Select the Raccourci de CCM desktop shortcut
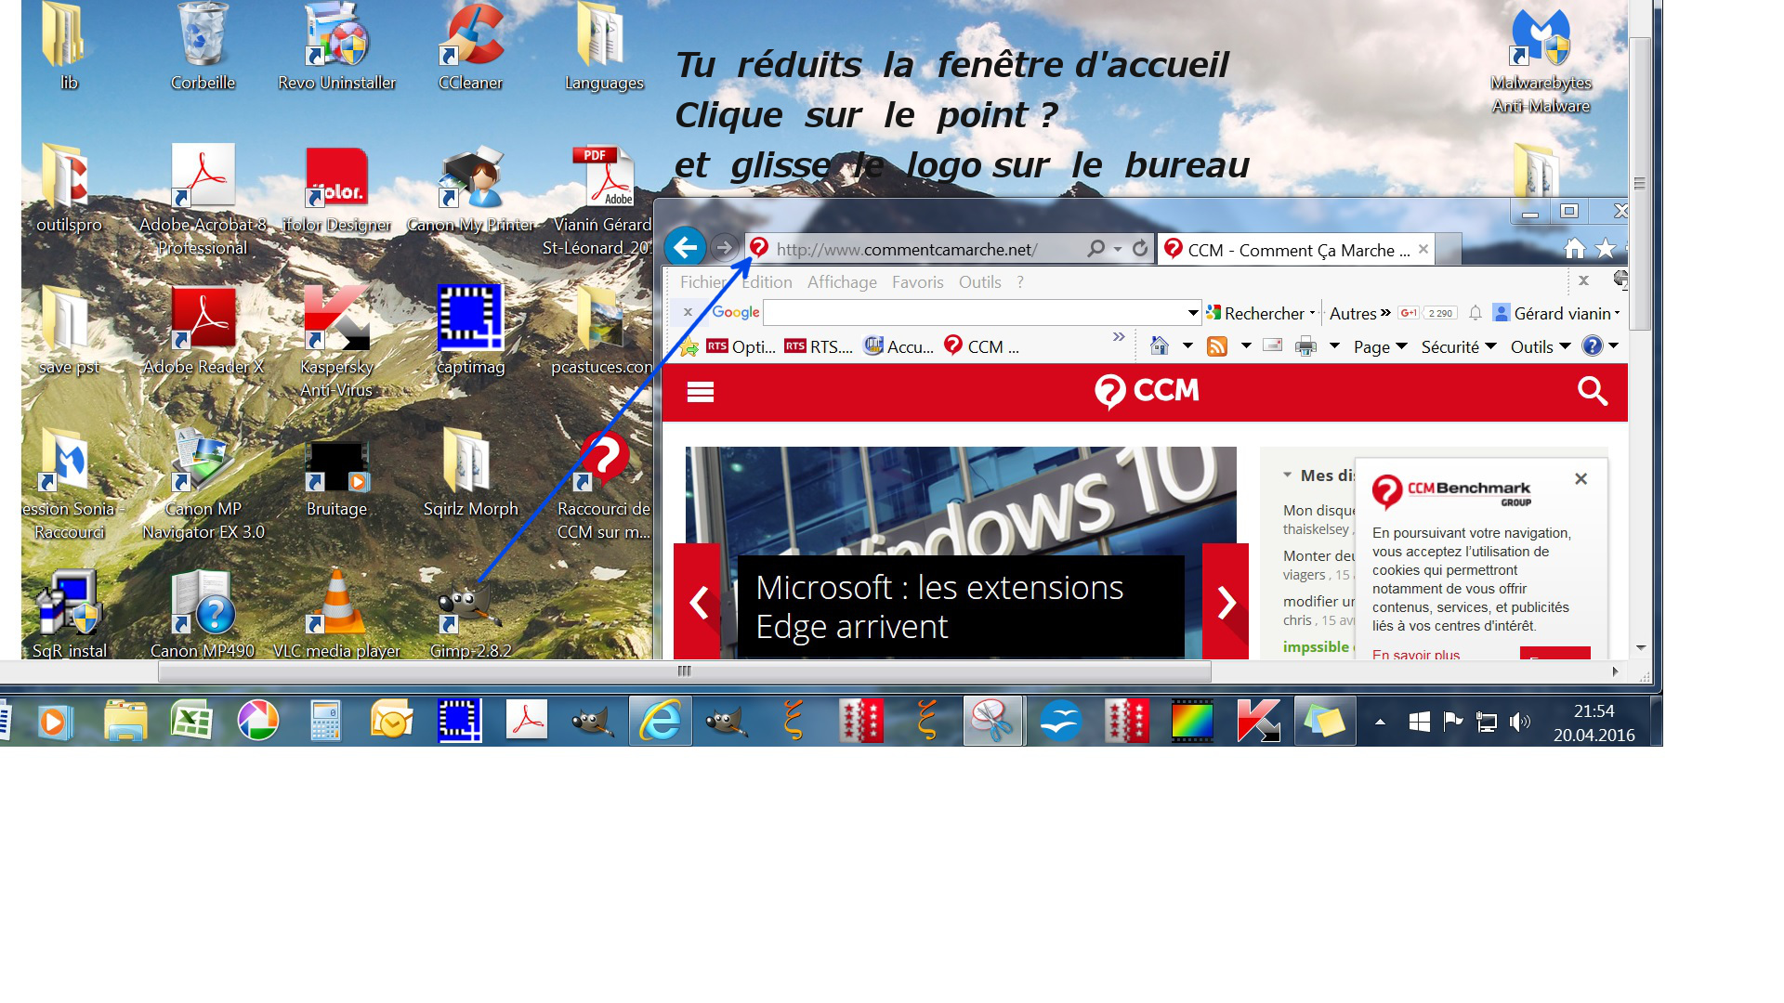Viewport: 1784px width, 1003px height. [x=603, y=486]
